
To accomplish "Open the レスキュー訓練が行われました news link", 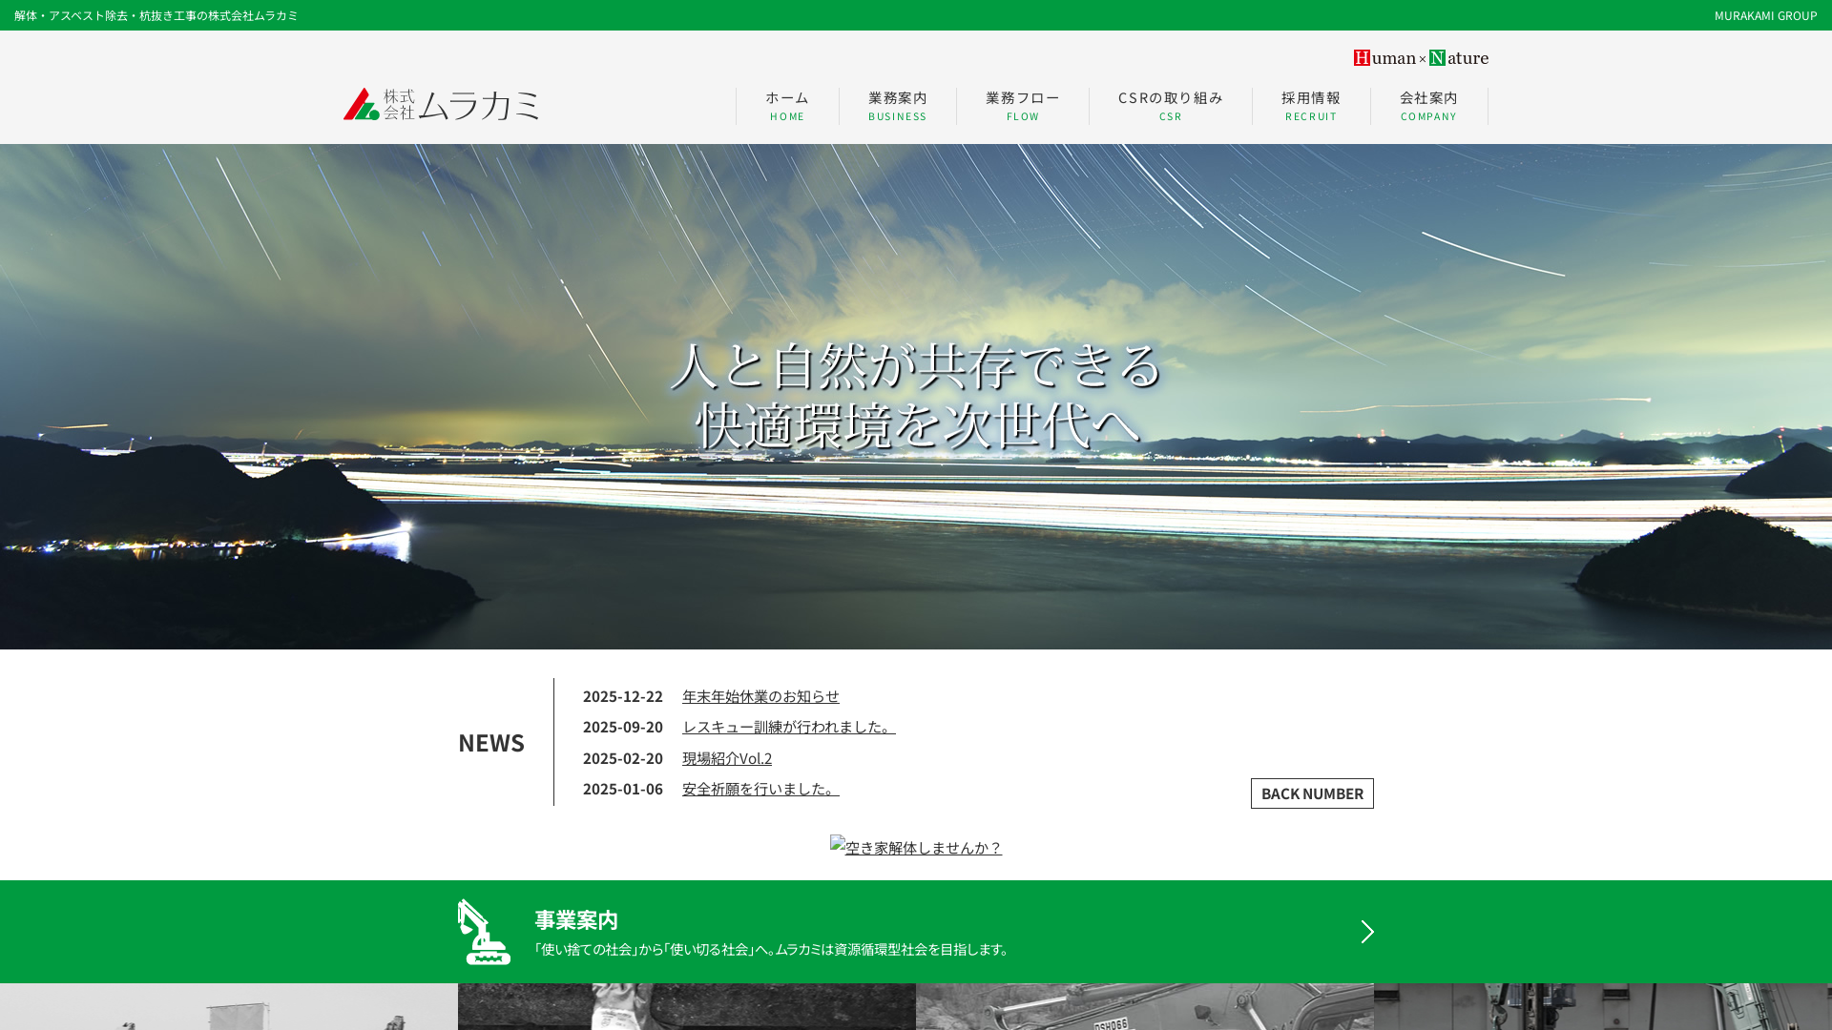I will (788, 727).
